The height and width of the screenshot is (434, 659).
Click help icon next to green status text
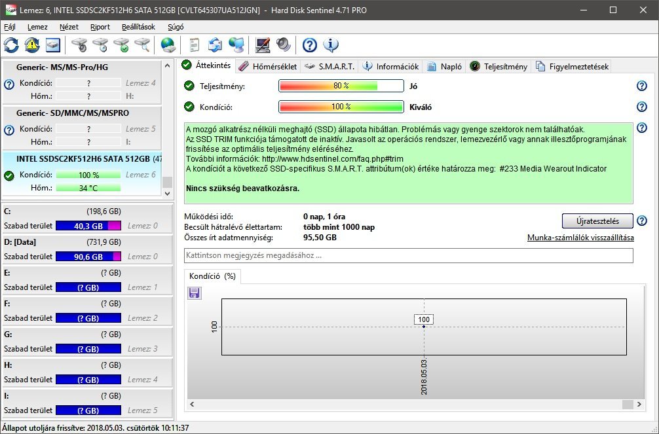point(641,128)
